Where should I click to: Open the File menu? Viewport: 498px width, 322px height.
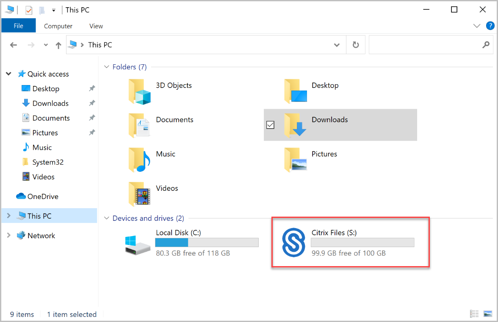18,26
